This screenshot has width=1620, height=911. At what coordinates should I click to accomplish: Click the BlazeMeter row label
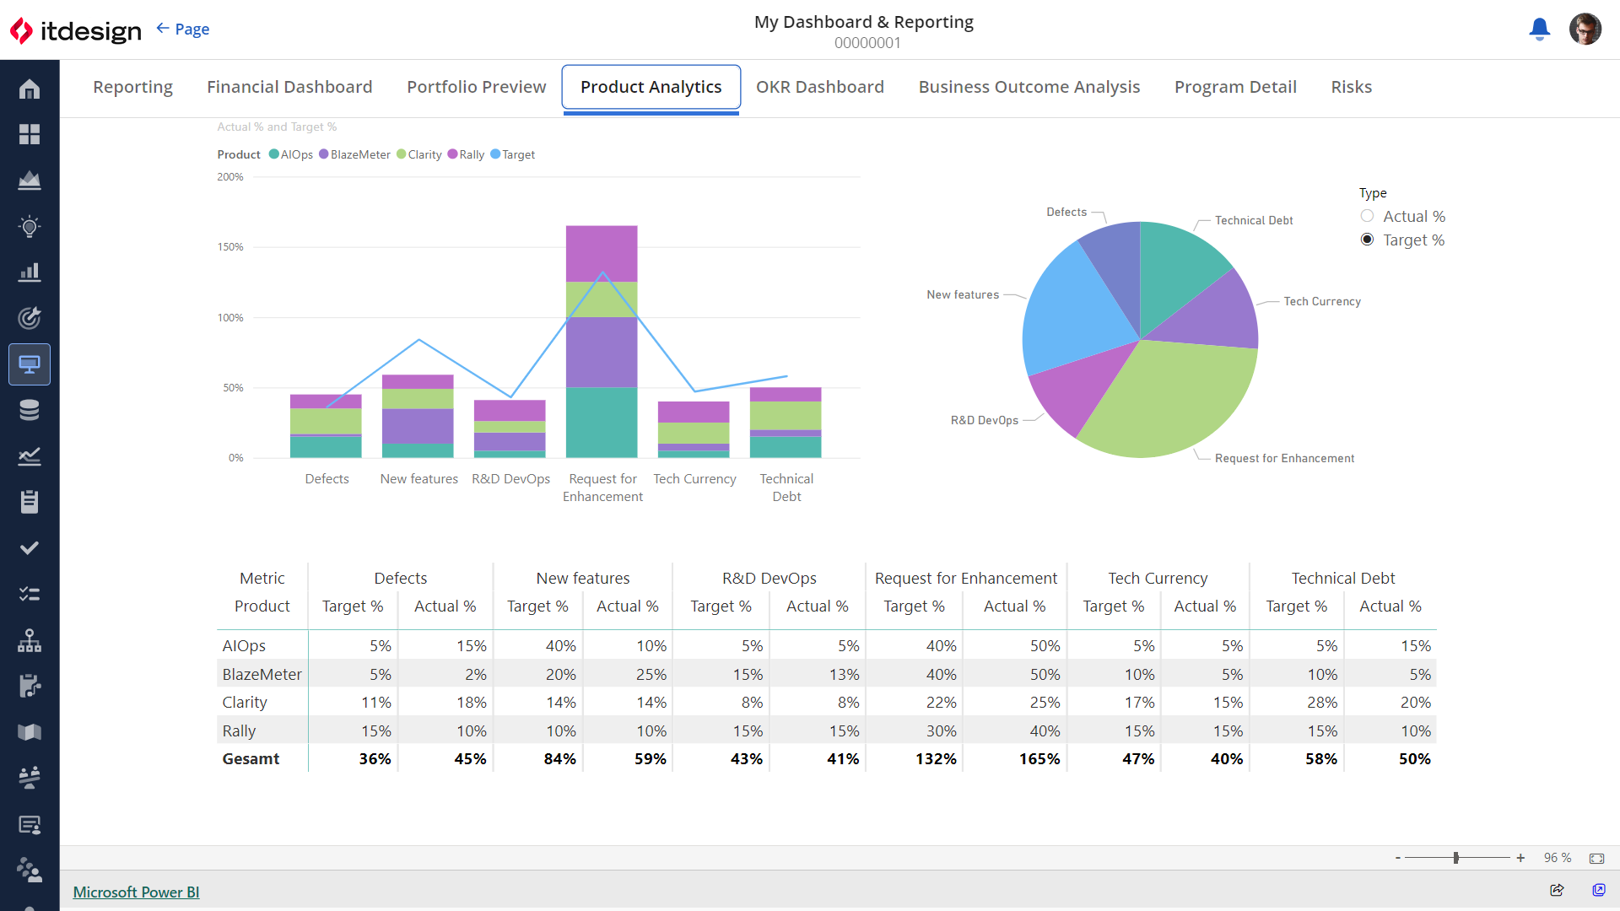[x=262, y=674]
